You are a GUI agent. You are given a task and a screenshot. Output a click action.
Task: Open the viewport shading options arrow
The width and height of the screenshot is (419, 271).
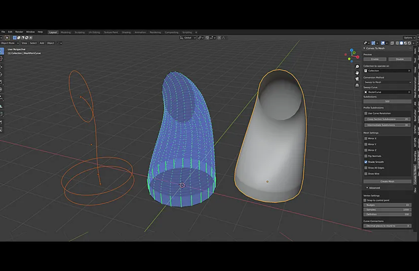pos(413,43)
